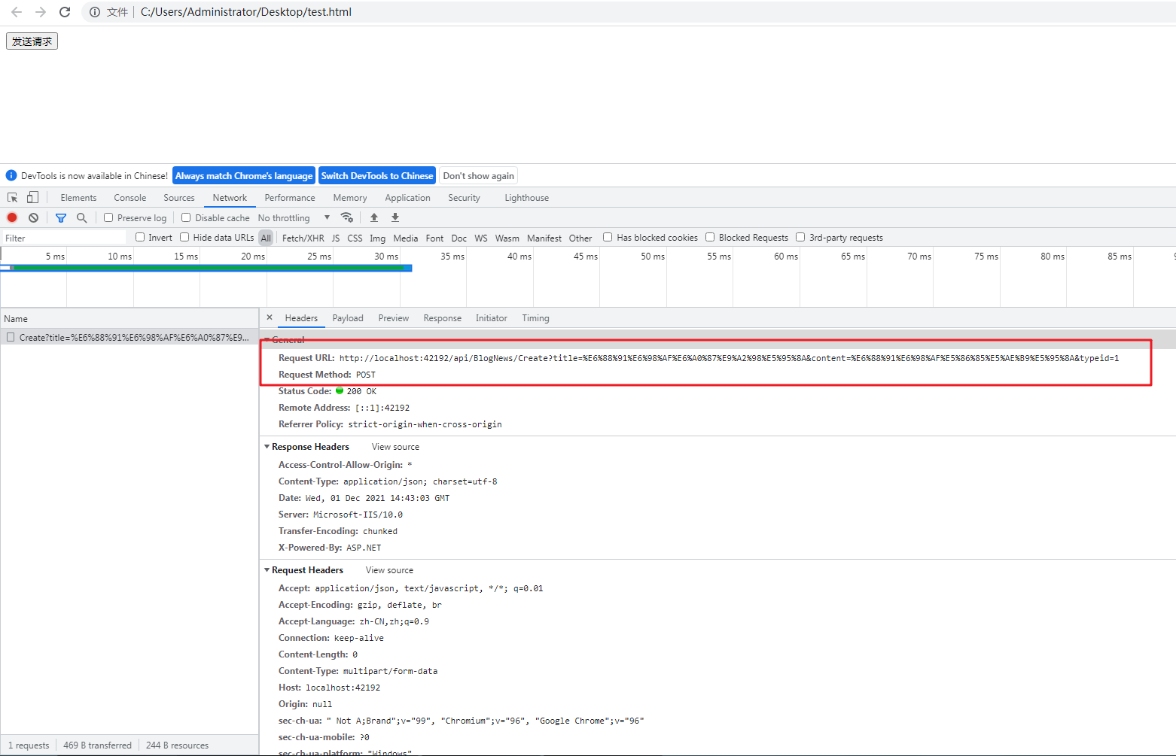Enable Hide data URLs filter
Viewport: 1176px width, 756px height.
[x=184, y=237]
